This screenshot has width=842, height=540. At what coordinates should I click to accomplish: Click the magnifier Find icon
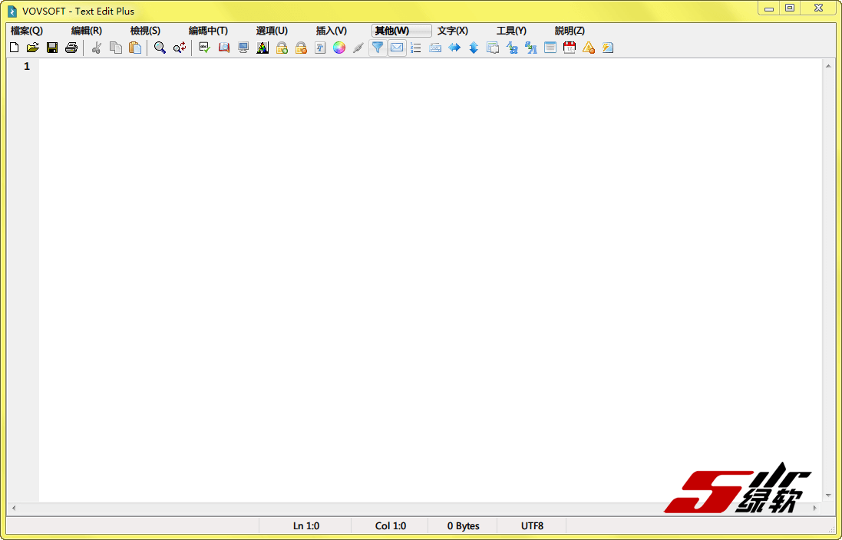160,48
